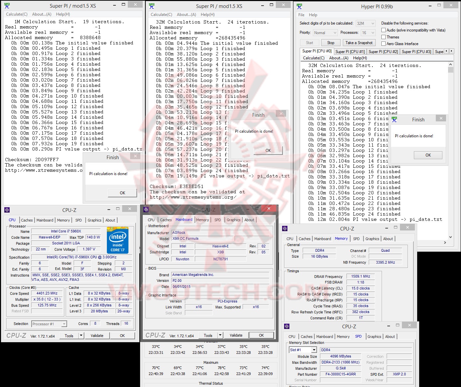Click the Intel Core i7 logo in CPU-Z

click(x=117, y=240)
